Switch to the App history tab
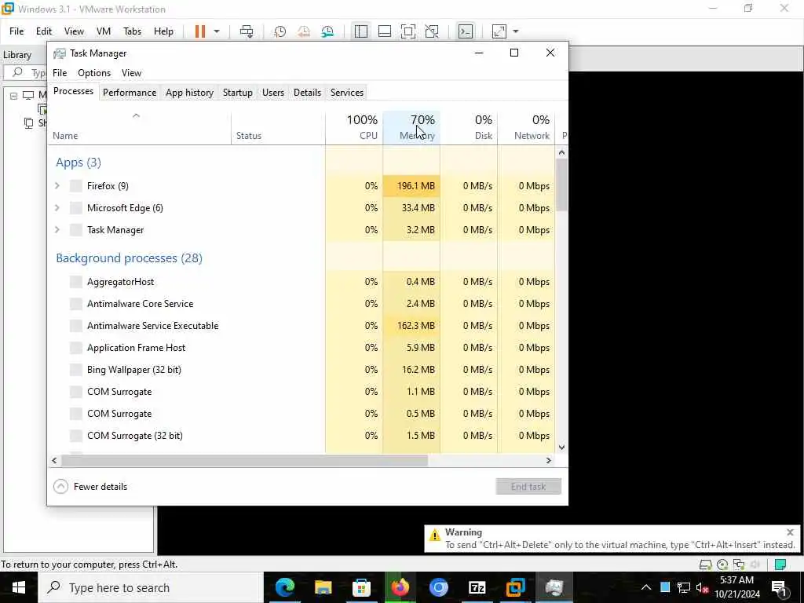The height and width of the screenshot is (603, 804). pyautogui.click(x=189, y=93)
